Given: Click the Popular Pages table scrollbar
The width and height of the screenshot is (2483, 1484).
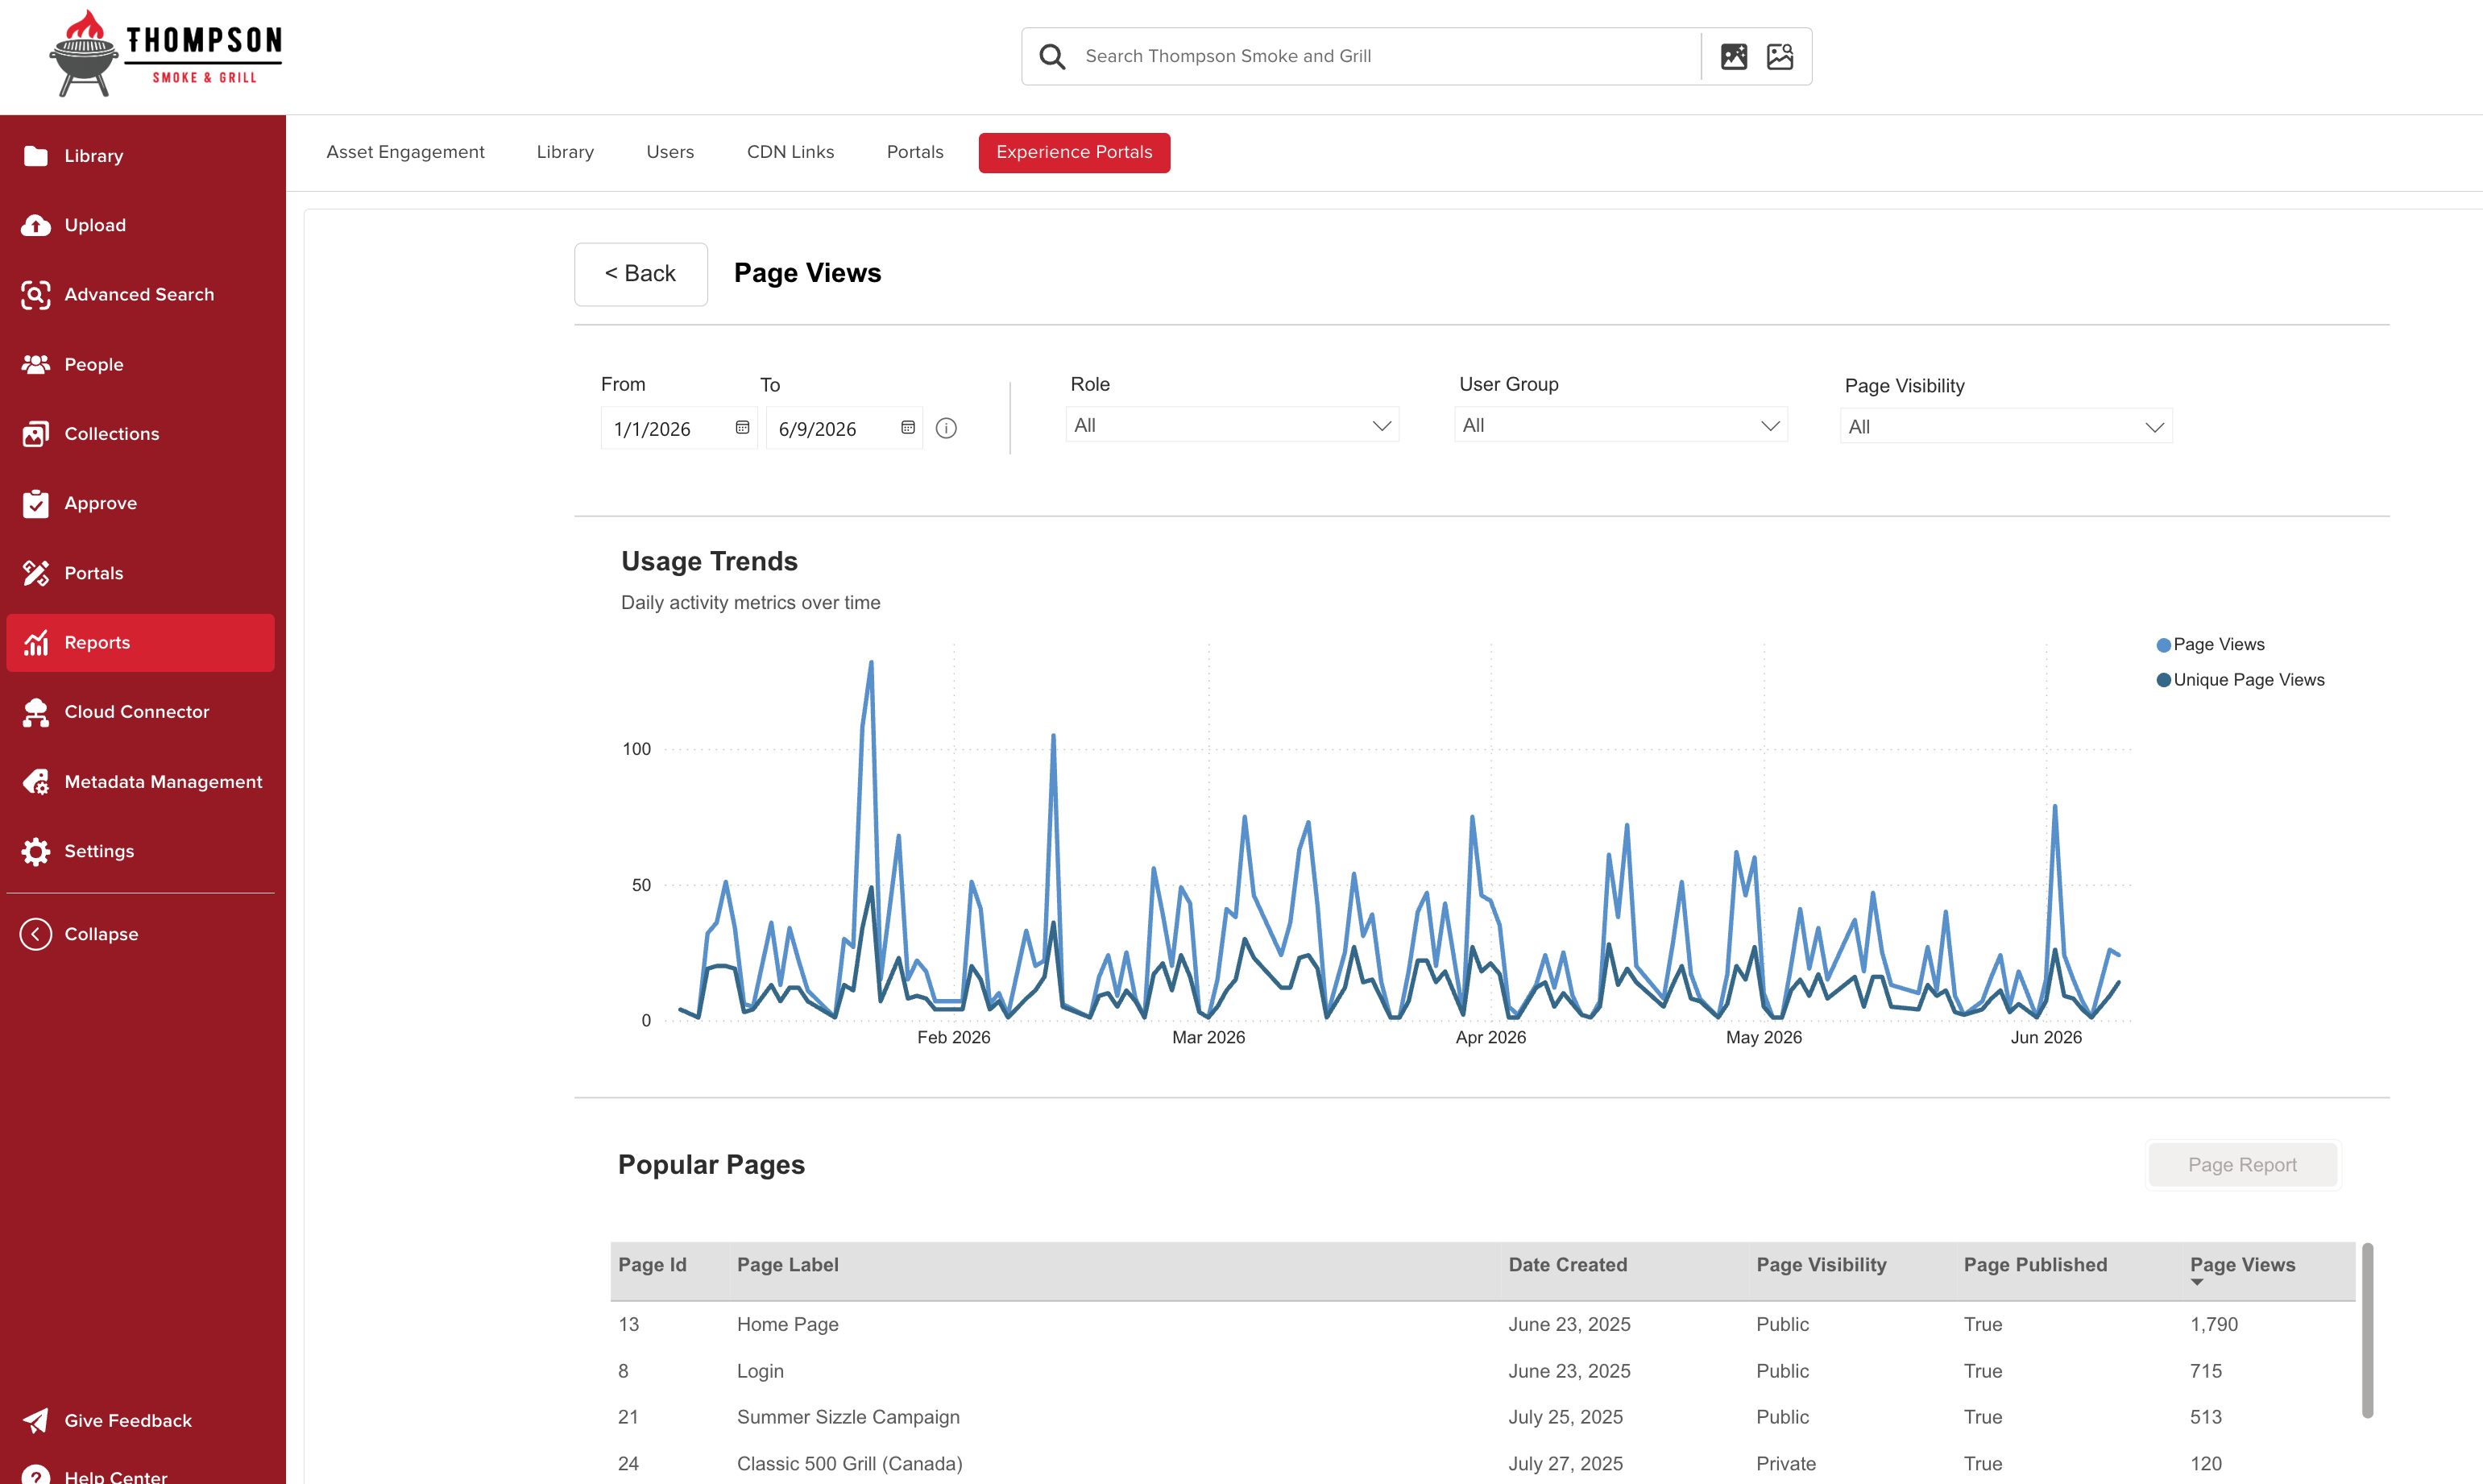Looking at the screenshot, I should [2367, 1331].
